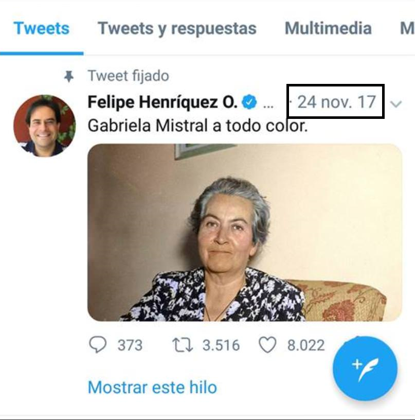Click the 24 nov. 17 date
Image resolution: width=415 pixels, height=420 pixels.
(337, 102)
